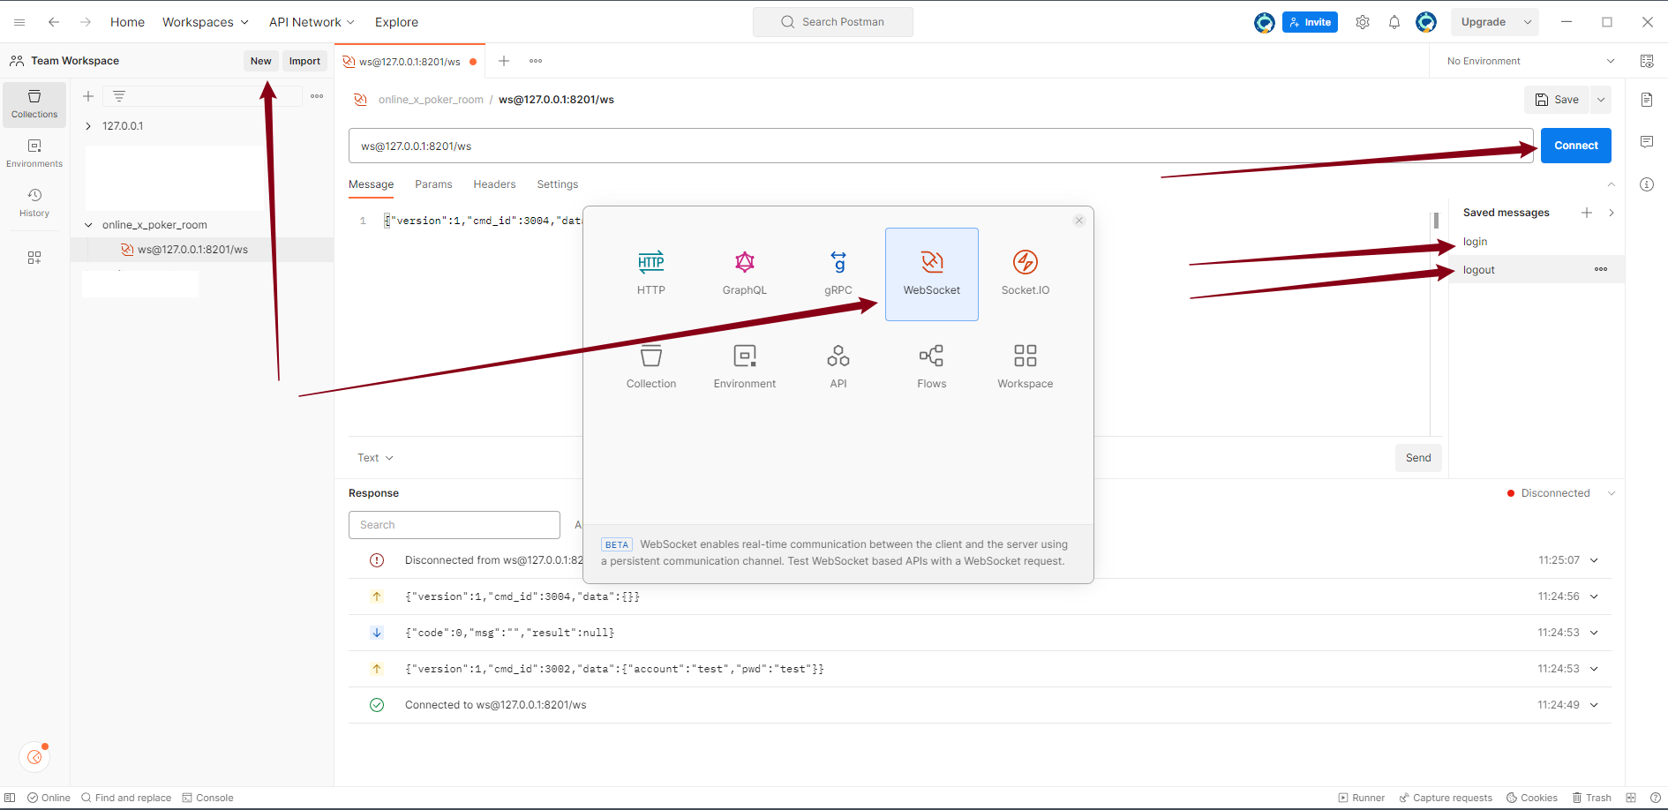This screenshot has height=810, width=1668.
Task: Open Save options dropdown arrow
Action: coord(1601,100)
